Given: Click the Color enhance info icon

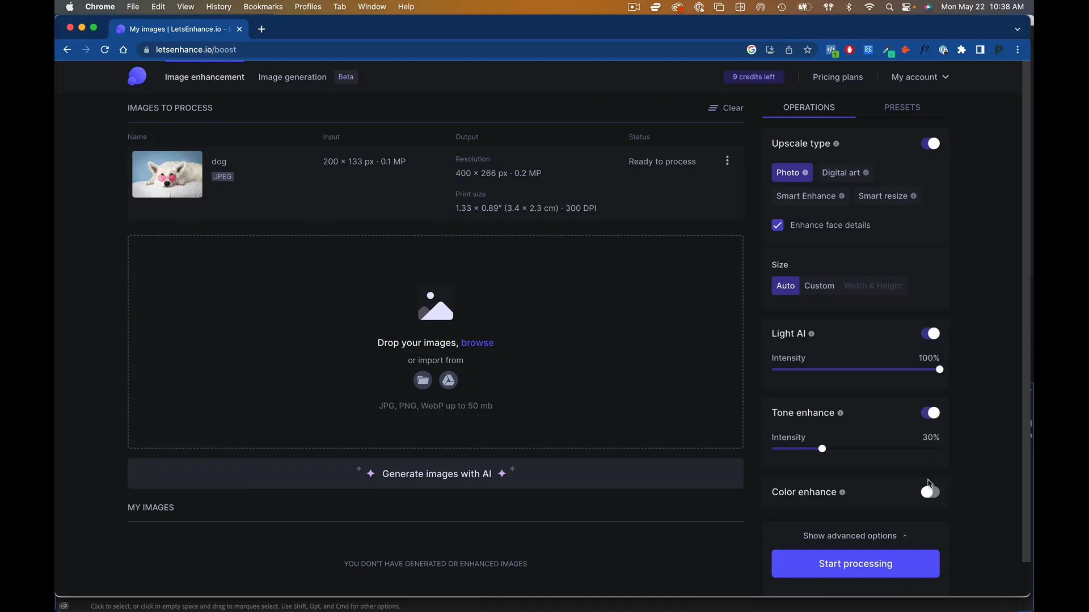Looking at the screenshot, I should pos(842,492).
